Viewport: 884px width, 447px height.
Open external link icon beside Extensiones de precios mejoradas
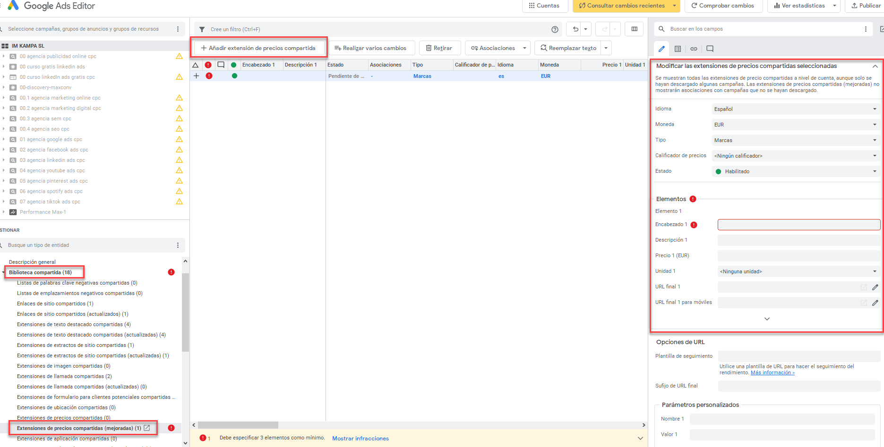[x=147, y=428]
